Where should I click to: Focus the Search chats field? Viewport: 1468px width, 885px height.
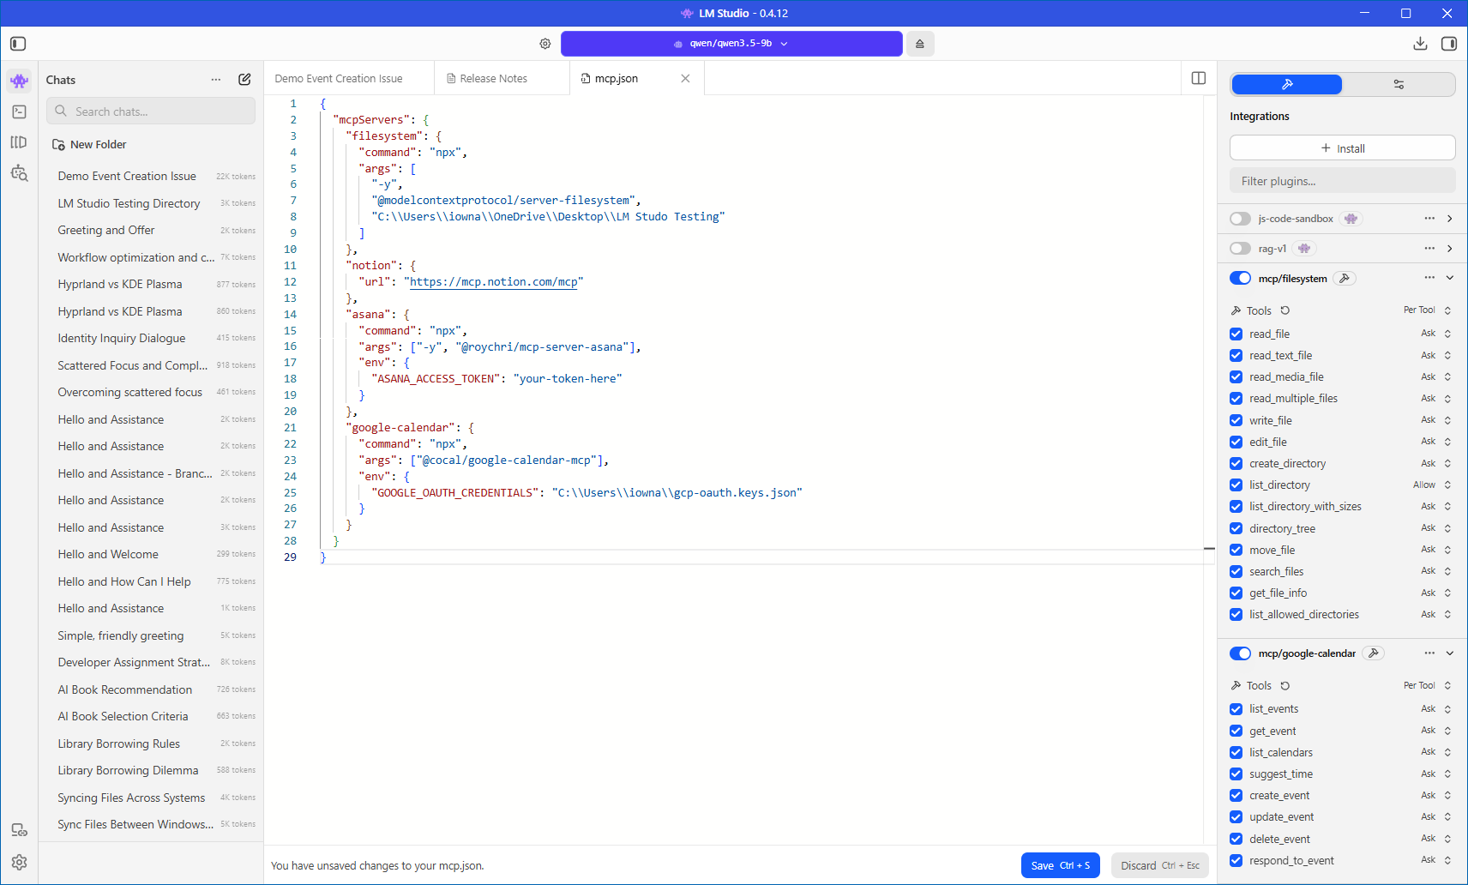(151, 111)
